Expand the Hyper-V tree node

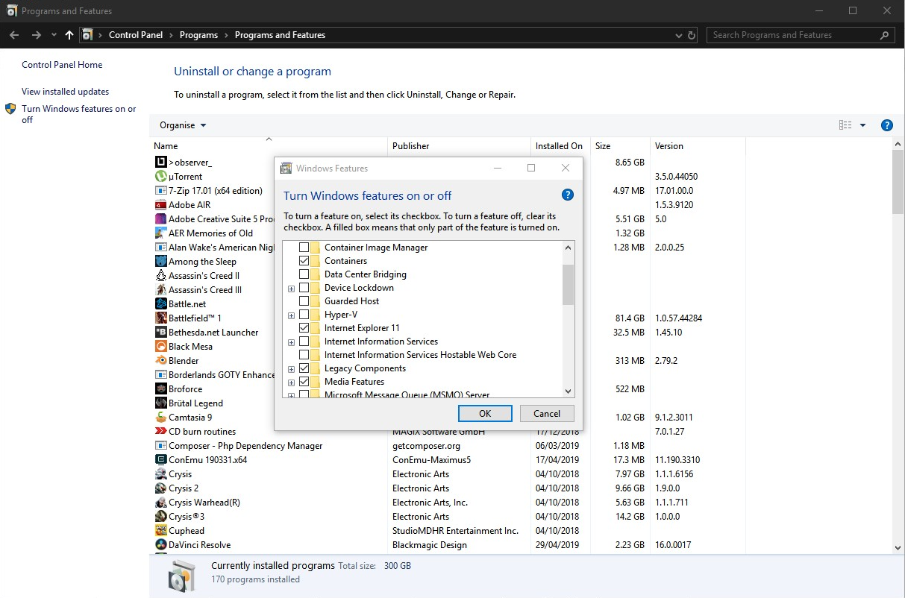[x=292, y=315]
